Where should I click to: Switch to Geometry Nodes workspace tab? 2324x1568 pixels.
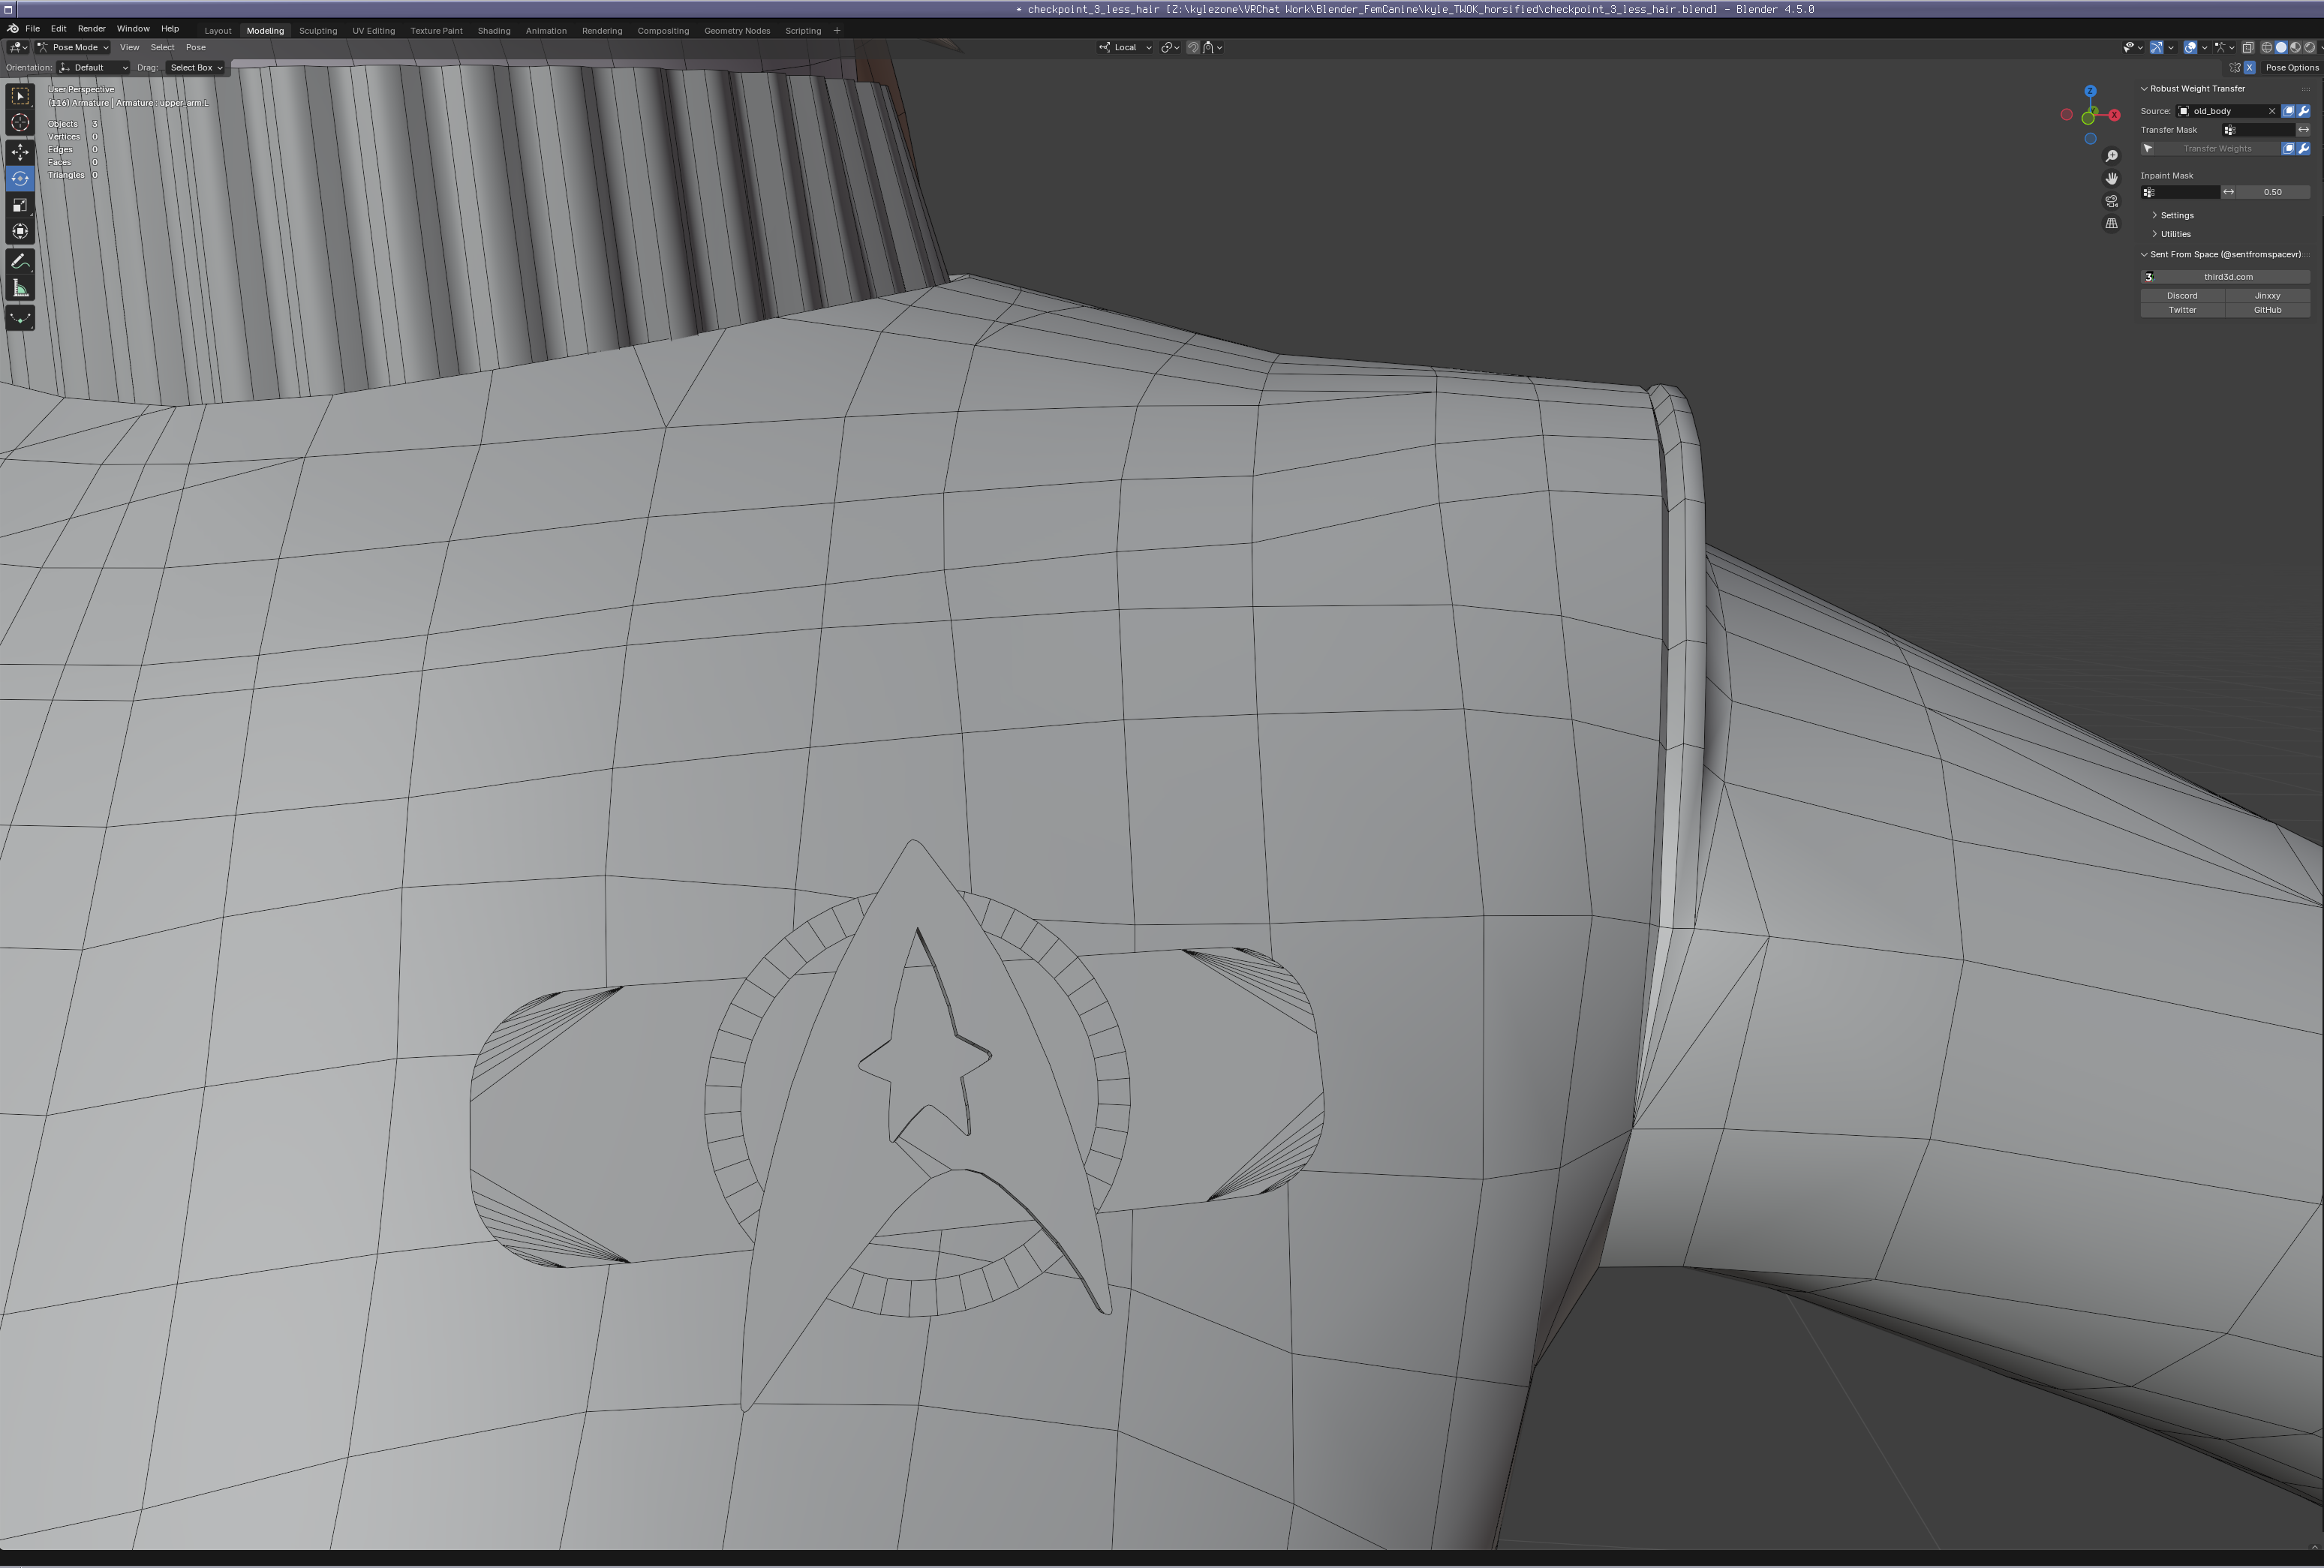[737, 31]
